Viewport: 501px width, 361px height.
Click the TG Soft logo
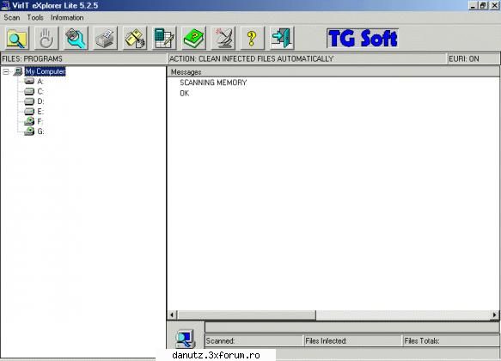point(363,39)
